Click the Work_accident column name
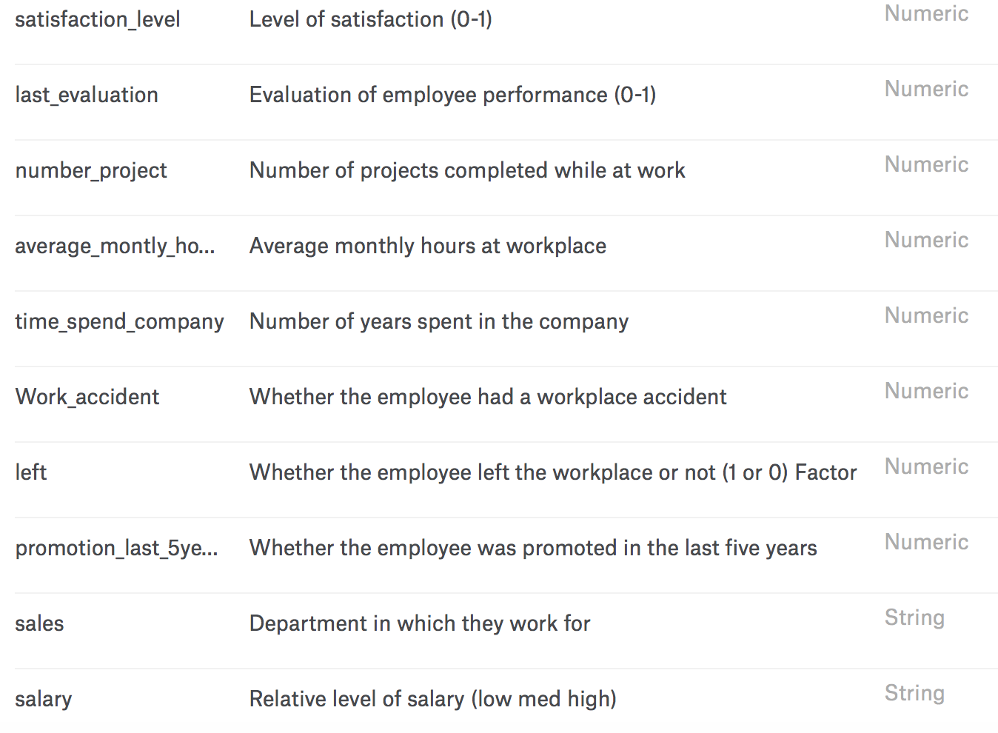The width and height of the screenshot is (998, 733). (87, 397)
